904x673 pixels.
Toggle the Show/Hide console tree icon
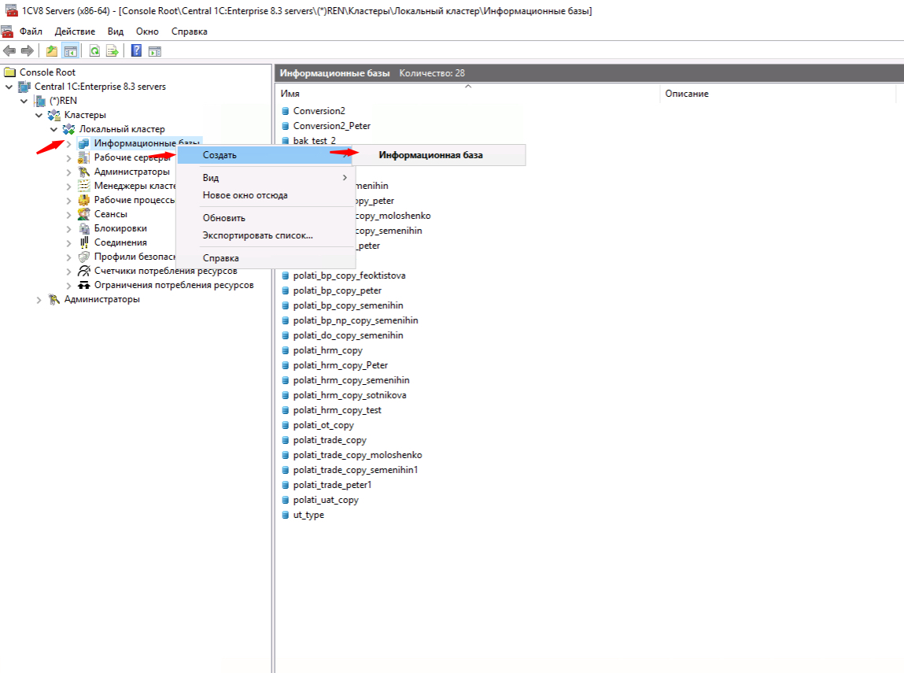click(x=70, y=51)
